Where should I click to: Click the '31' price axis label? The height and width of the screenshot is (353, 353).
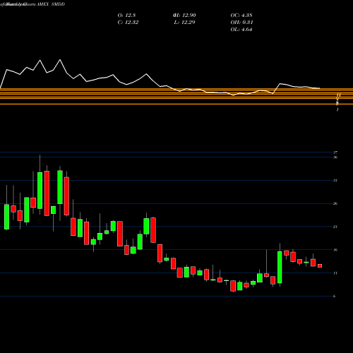(x=335, y=181)
